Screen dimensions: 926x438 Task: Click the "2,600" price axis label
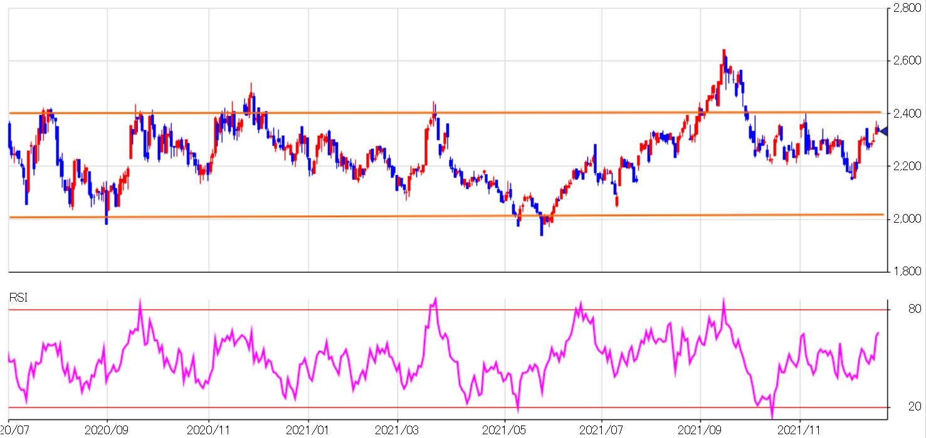click(908, 61)
